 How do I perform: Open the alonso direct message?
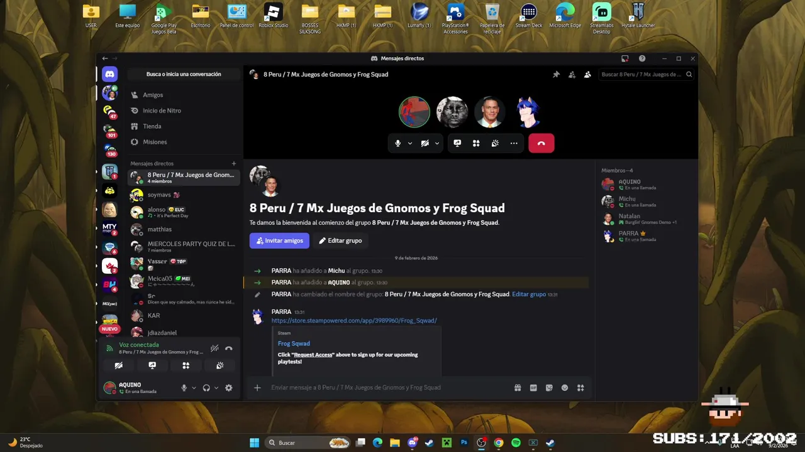(184, 212)
